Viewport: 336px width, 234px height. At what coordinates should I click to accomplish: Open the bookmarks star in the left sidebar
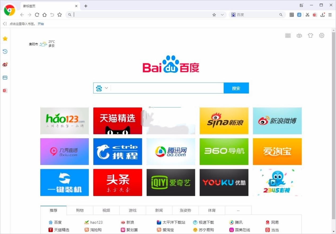5,38
